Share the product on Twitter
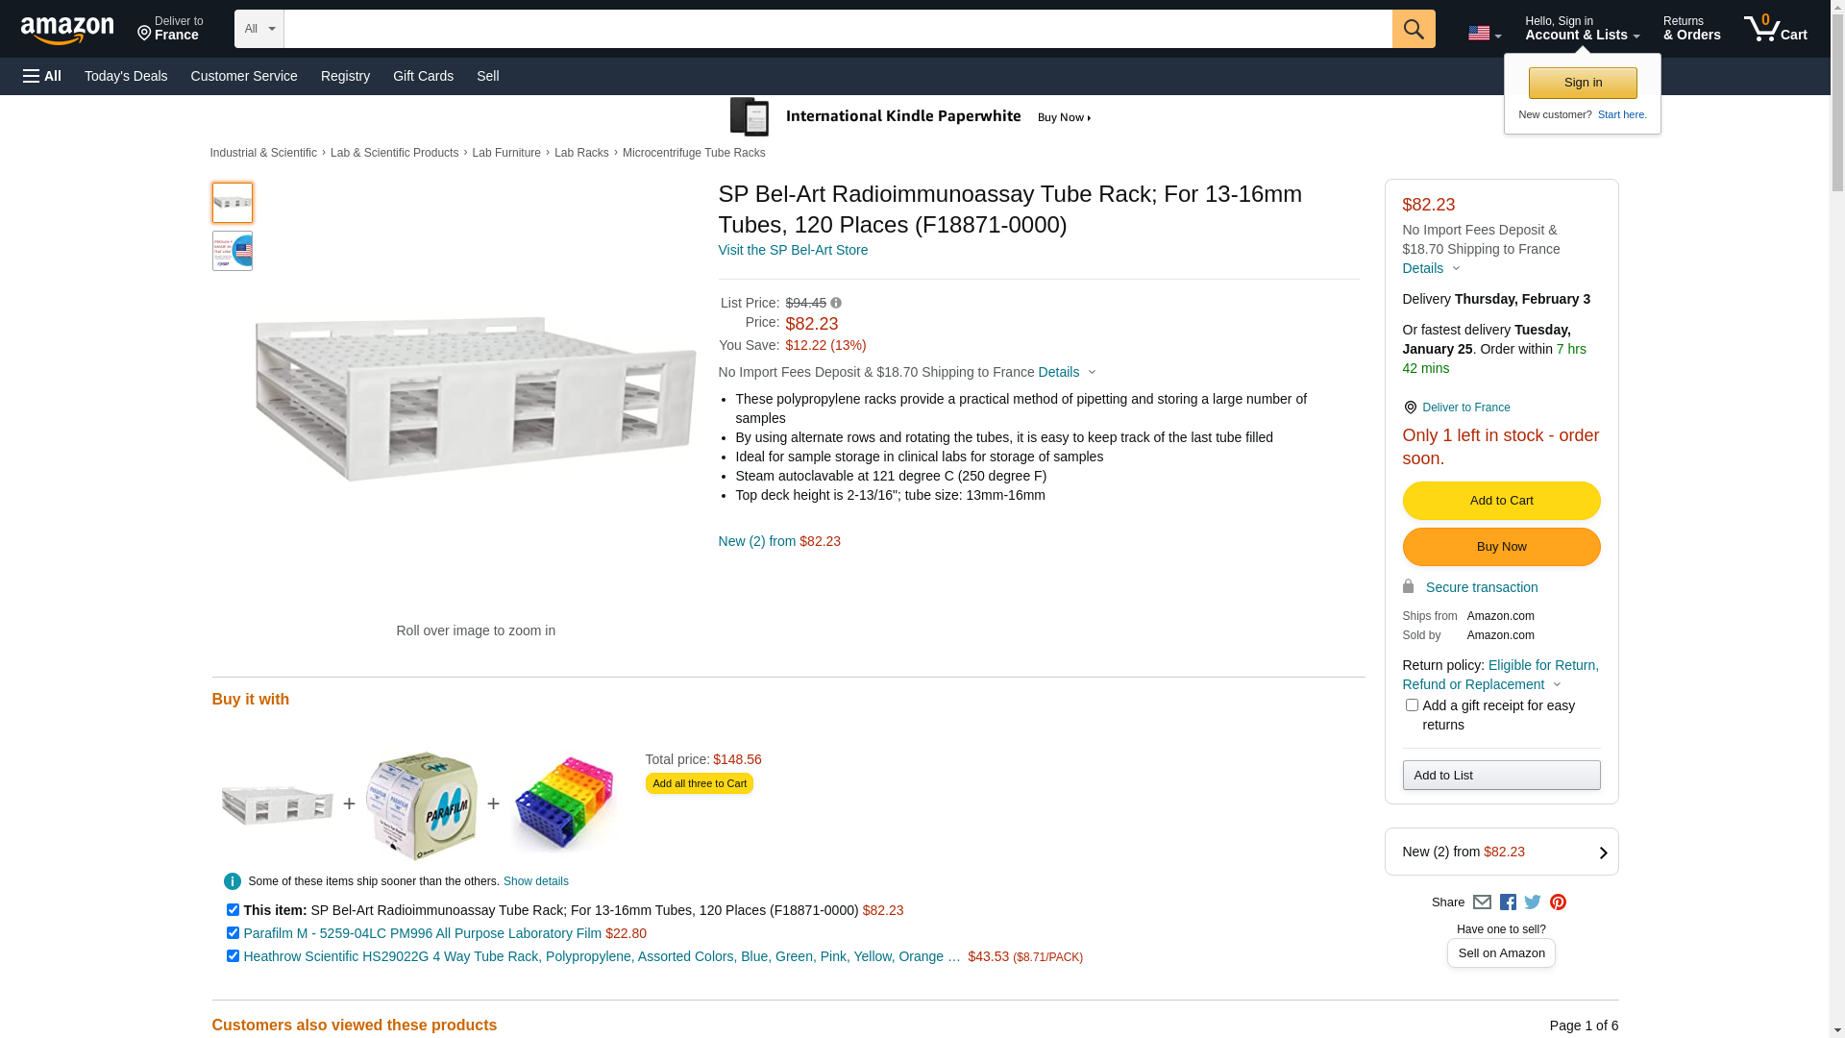This screenshot has height=1038, width=1845. 1533,902
